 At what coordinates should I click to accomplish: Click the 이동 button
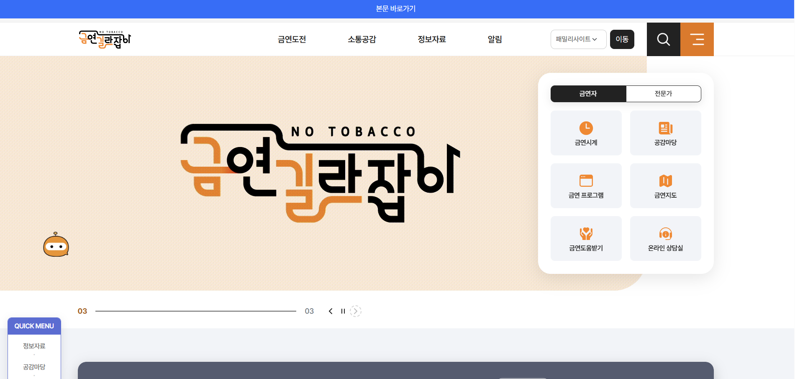coord(622,39)
